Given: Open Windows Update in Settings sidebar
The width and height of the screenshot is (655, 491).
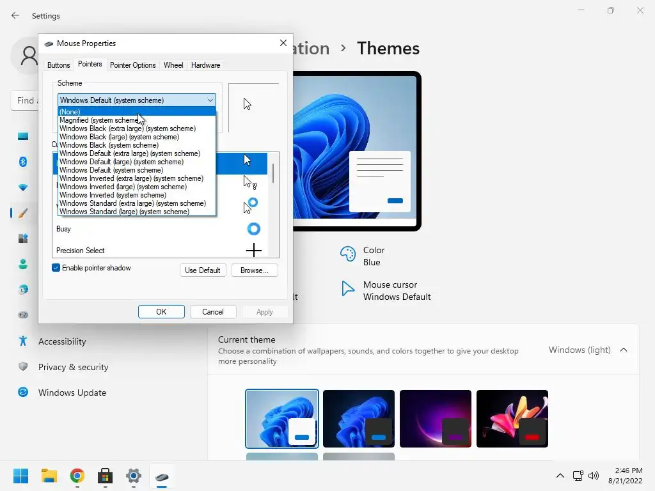Looking at the screenshot, I should (x=72, y=393).
